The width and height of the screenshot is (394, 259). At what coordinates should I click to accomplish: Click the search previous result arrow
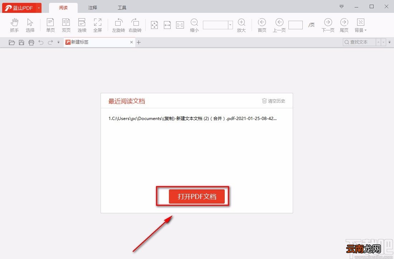(378, 42)
